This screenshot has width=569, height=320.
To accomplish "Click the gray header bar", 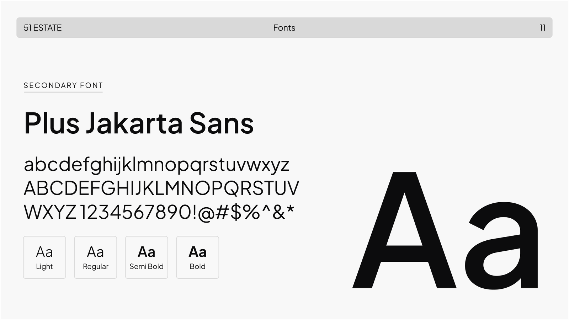I will [x=284, y=28].
